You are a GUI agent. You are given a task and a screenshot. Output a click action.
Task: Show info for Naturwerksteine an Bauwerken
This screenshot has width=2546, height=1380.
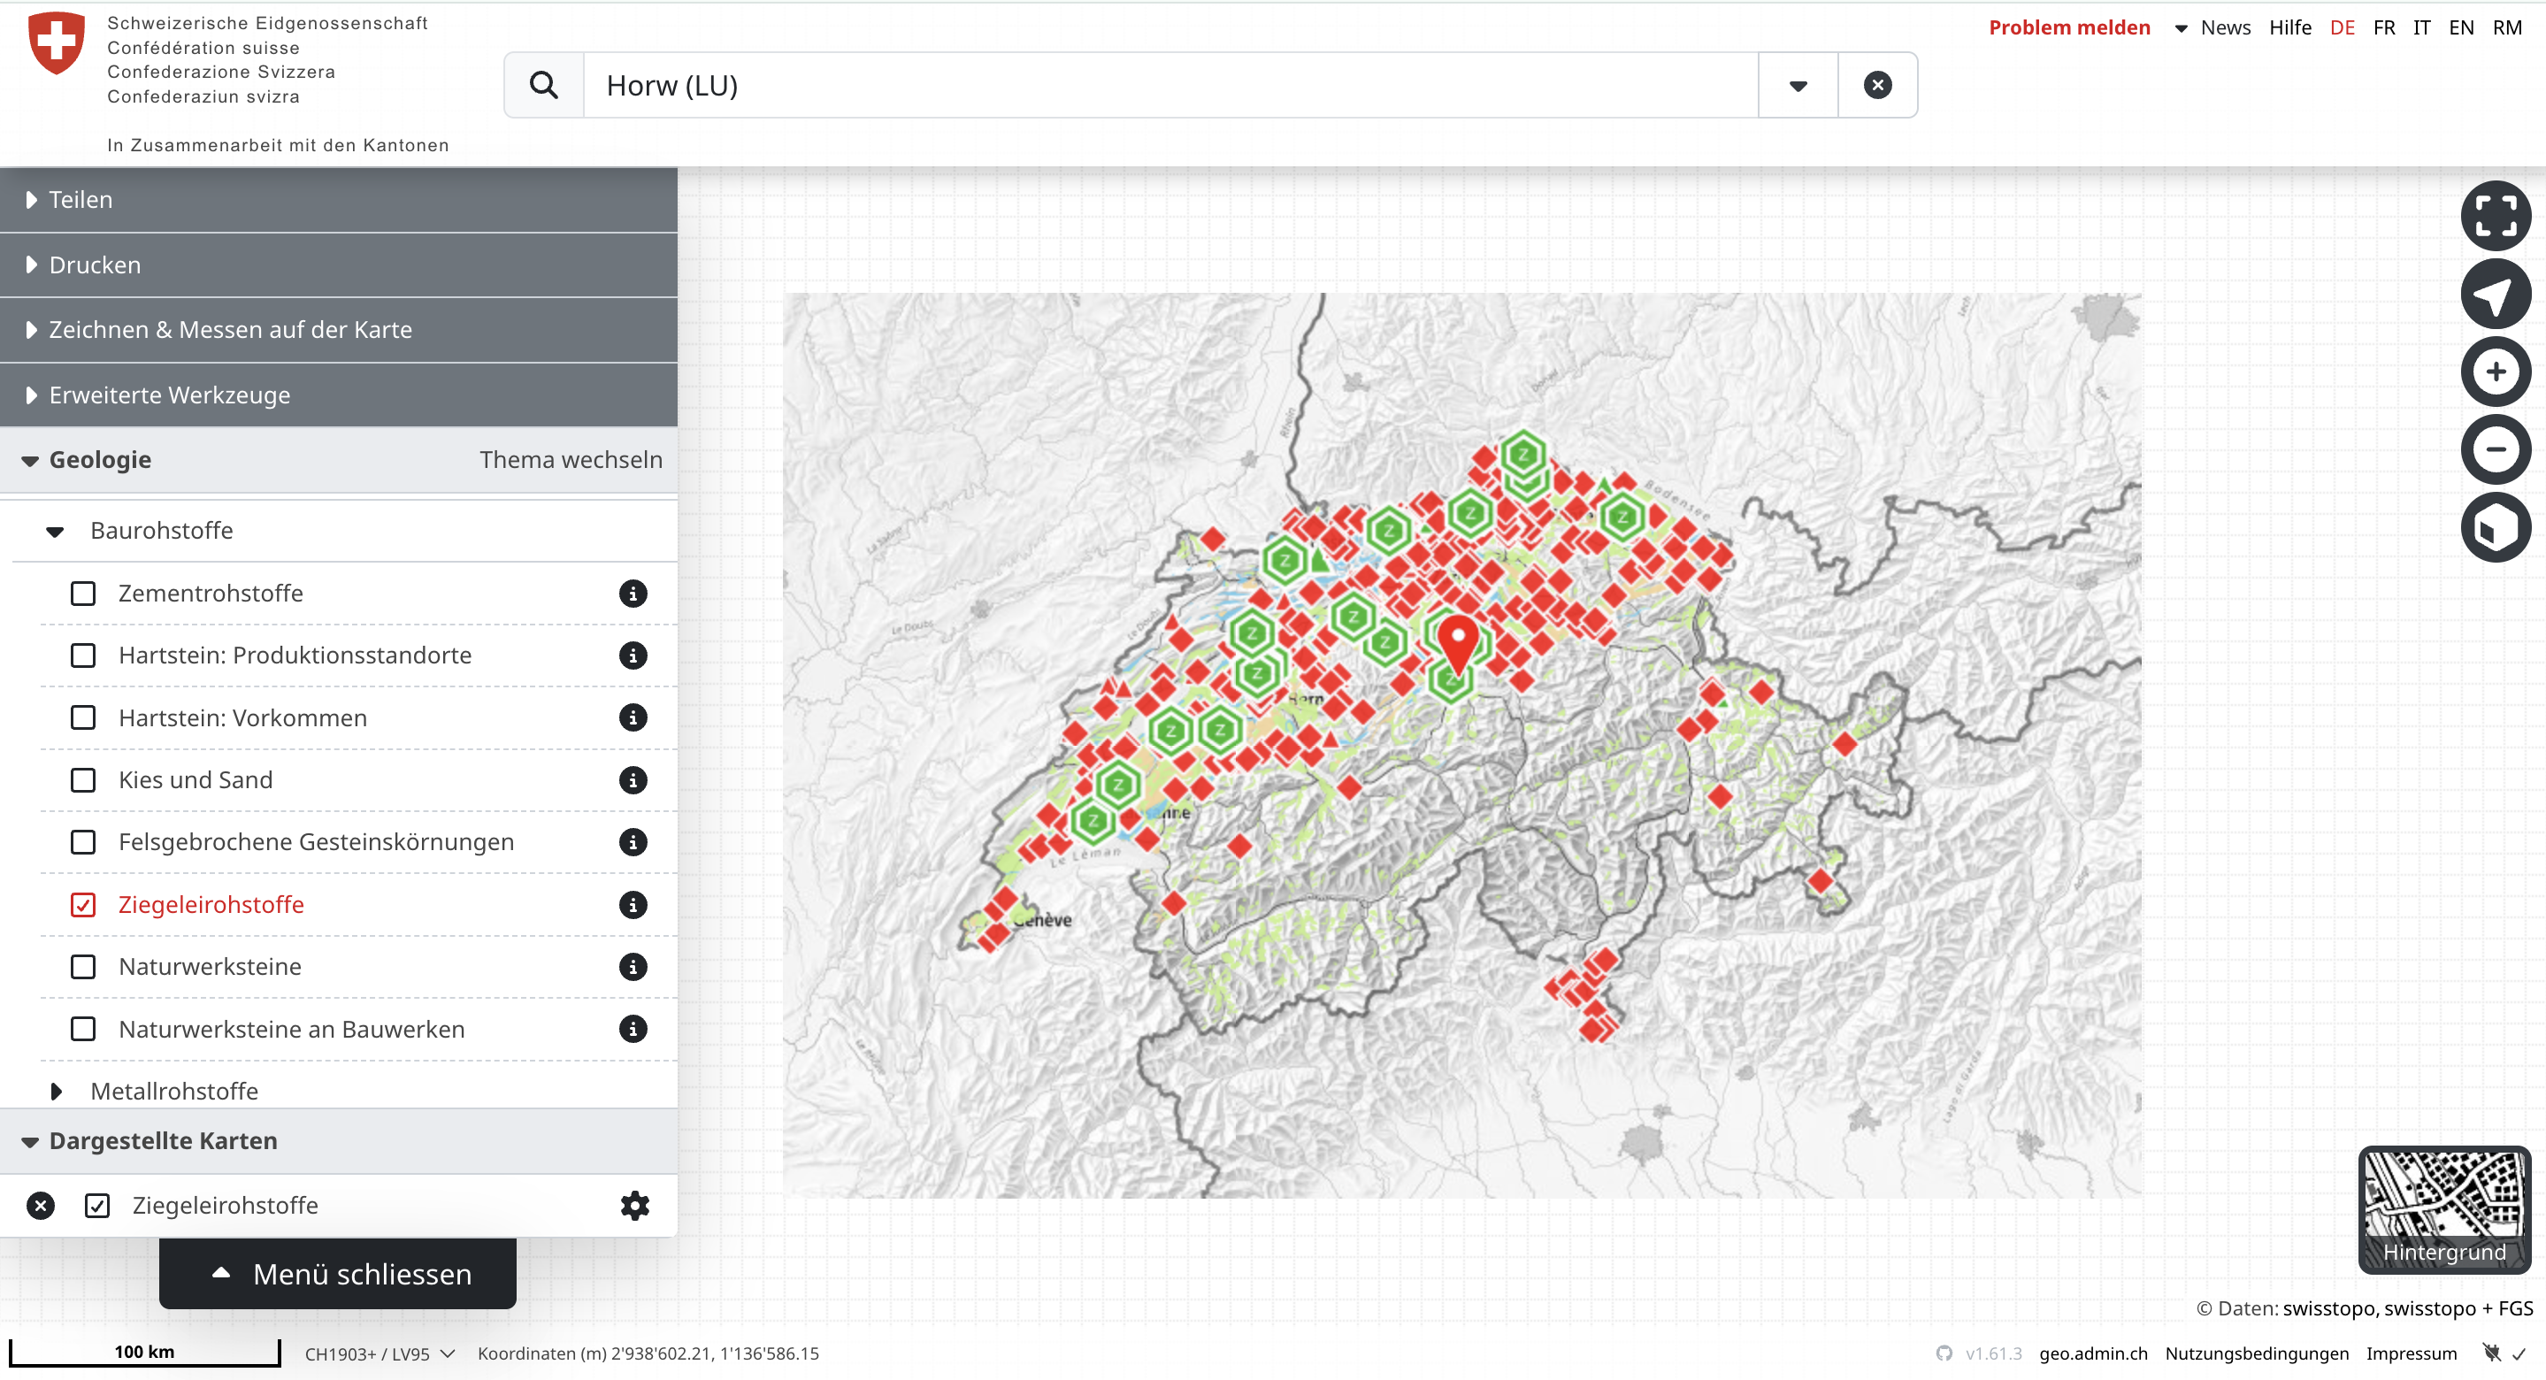tap(633, 1029)
